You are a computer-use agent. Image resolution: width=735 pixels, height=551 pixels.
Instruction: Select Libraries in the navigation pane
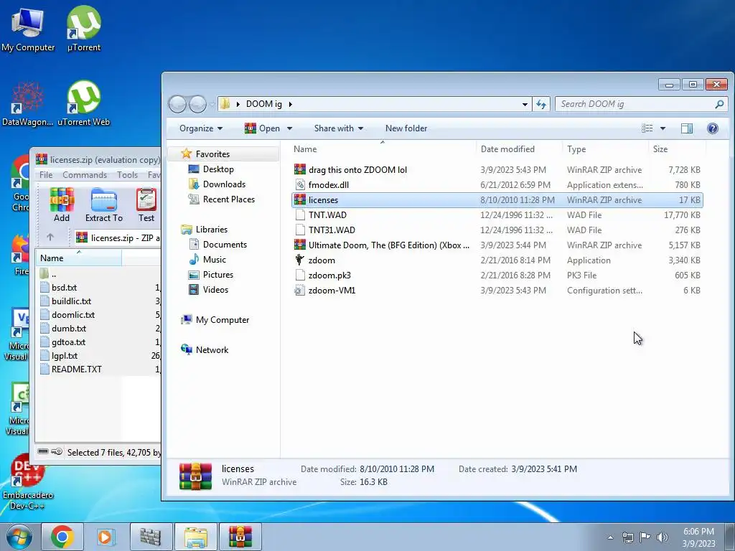click(212, 230)
